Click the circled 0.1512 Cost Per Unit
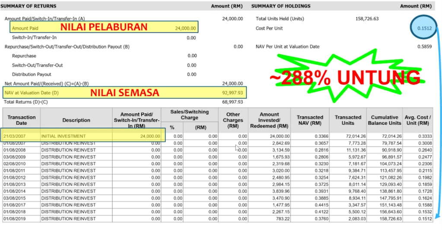This screenshot has height=230, width=442. pos(421,28)
